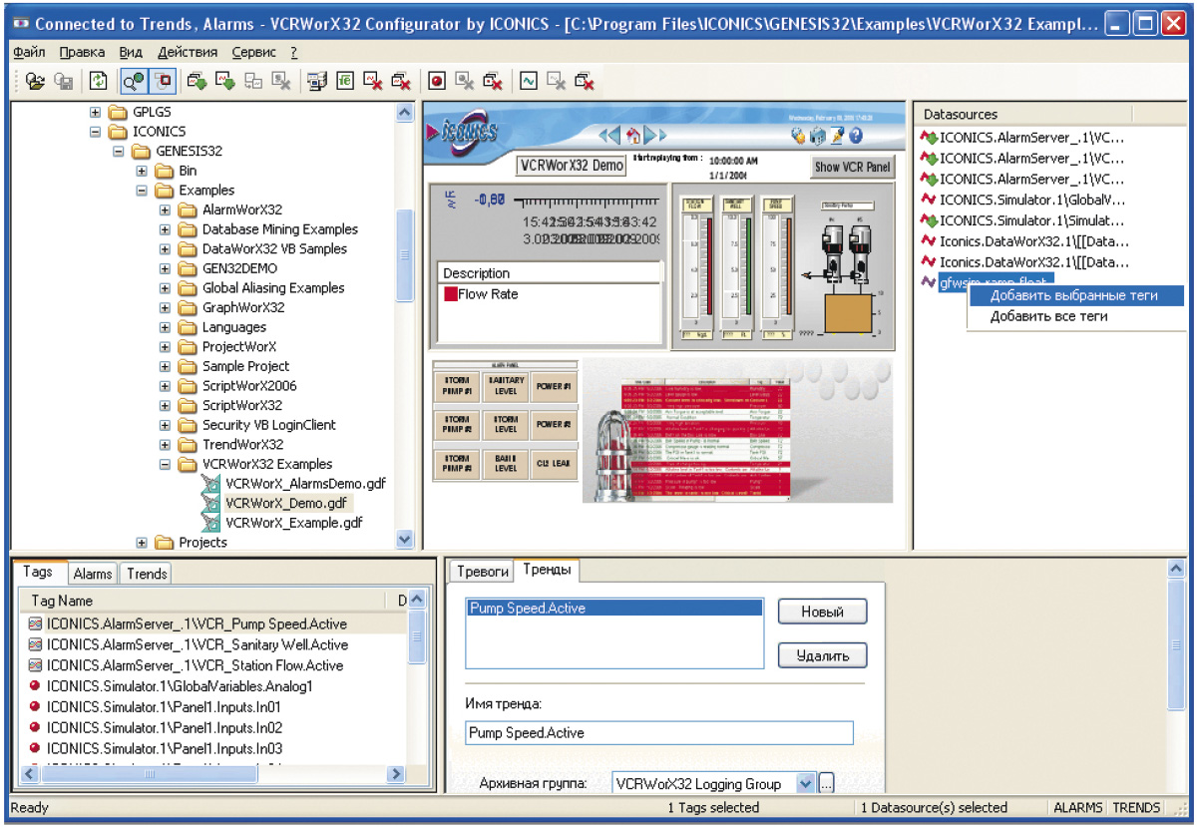Click the red Flow Rate color swatch

click(450, 294)
